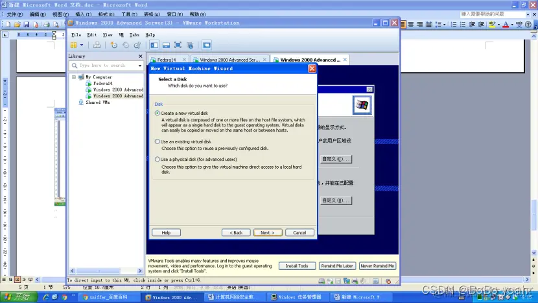
Task: Switch to the Fedora14 tab
Action: click(167, 60)
